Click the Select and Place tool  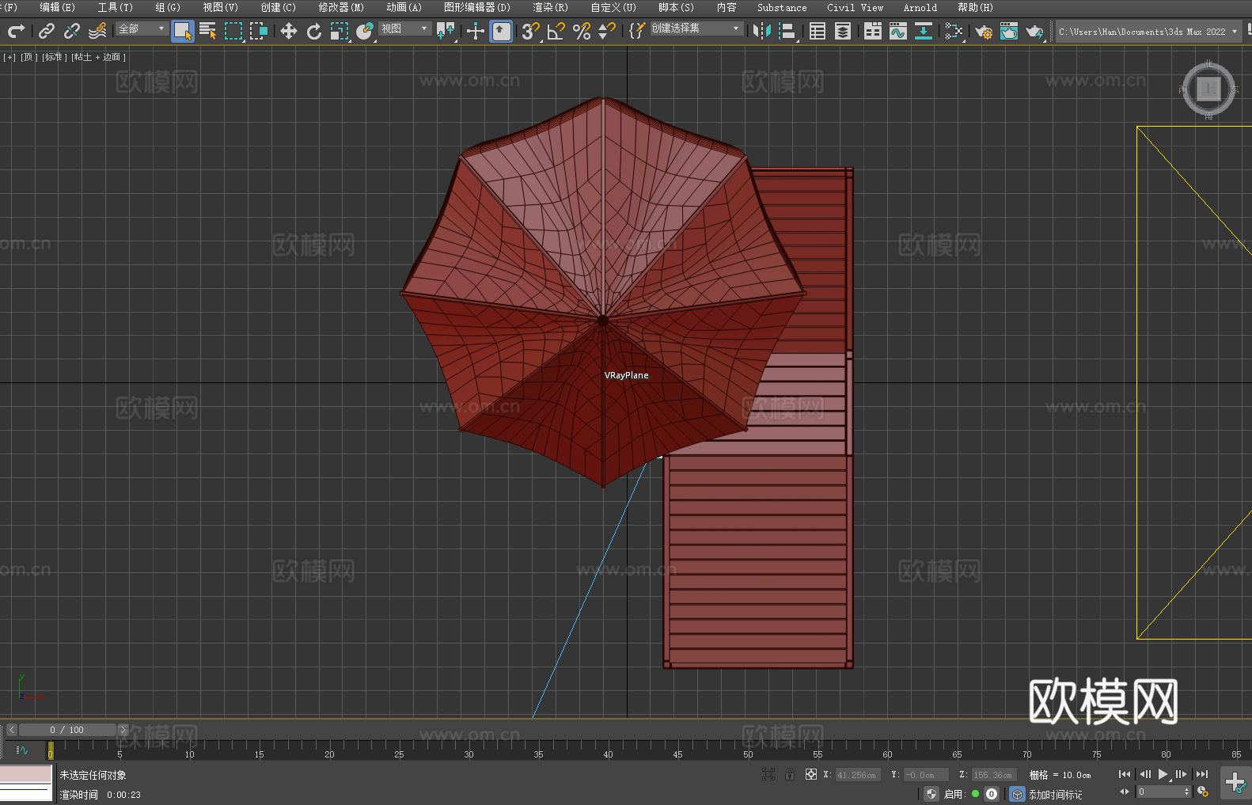[365, 31]
